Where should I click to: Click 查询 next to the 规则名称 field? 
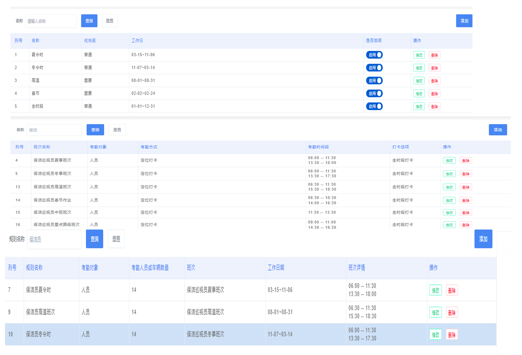(x=94, y=239)
